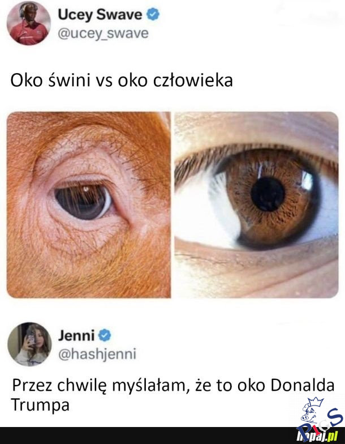Open the pig eye photo

(88, 205)
